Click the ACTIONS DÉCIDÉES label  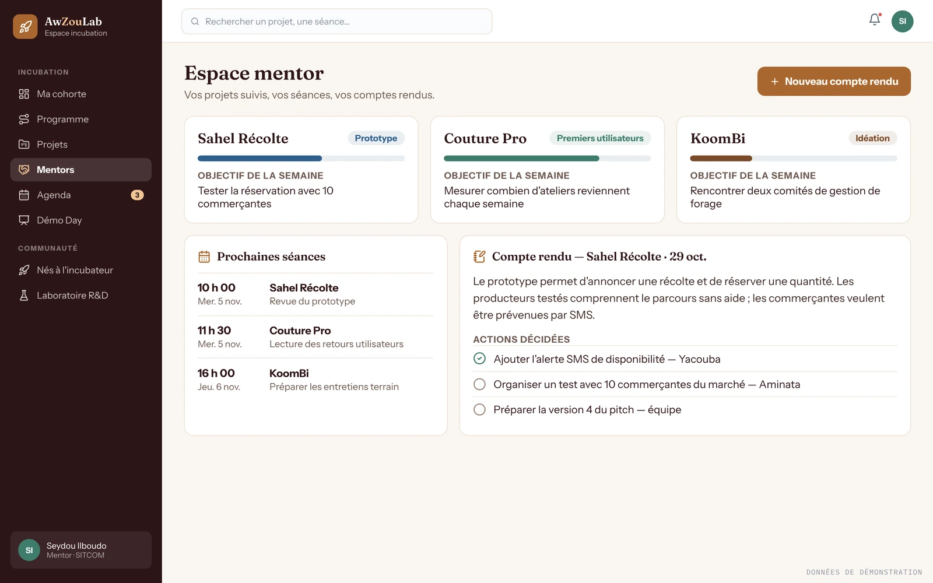(521, 339)
